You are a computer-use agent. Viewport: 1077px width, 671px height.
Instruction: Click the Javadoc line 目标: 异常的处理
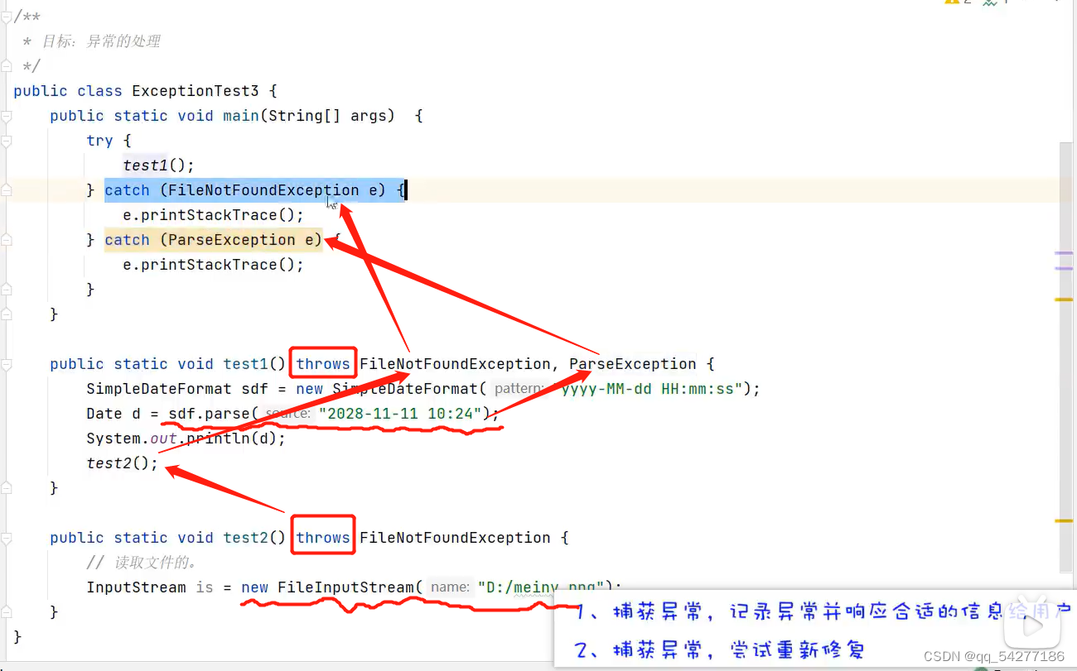(x=101, y=41)
